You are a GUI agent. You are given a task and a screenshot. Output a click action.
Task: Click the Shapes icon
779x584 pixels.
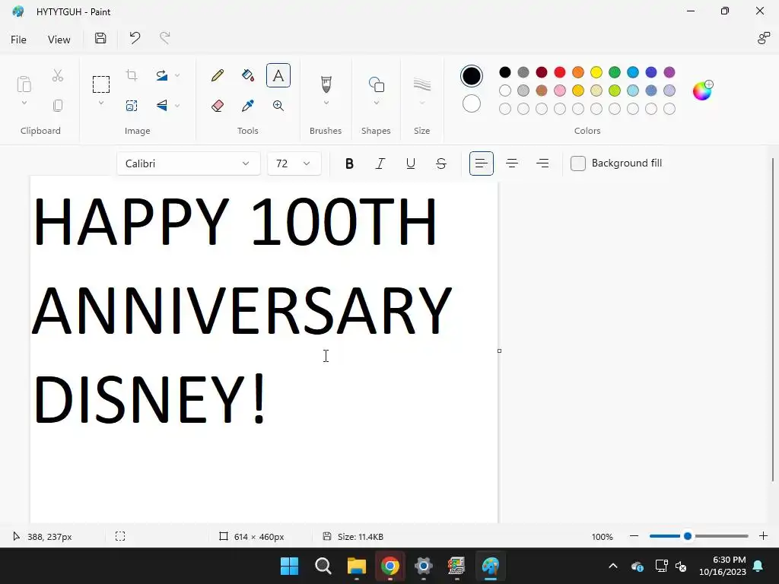tap(376, 84)
